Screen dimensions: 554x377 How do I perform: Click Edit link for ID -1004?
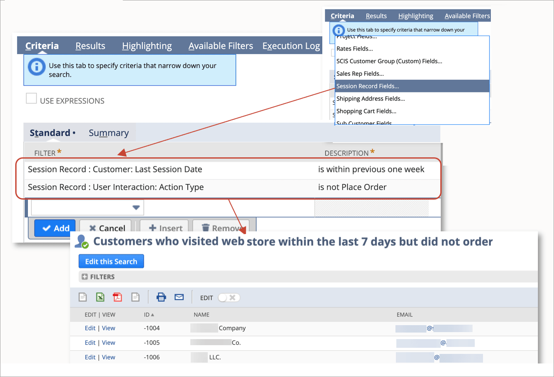point(90,328)
